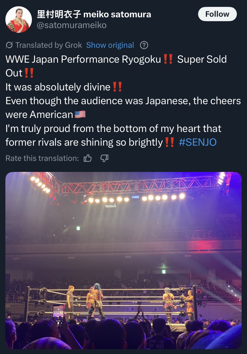Image resolution: width=247 pixels, height=354 pixels.
Task: Click display name 里村明衣子 meiko satomura
Action: pyautogui.click(x=94, y=14)
